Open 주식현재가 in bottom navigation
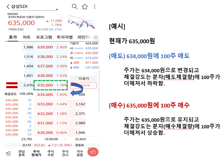Viewport: 224px width, 162px height. 36,153
